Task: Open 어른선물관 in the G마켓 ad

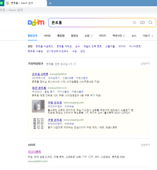Action: (82, 78)
